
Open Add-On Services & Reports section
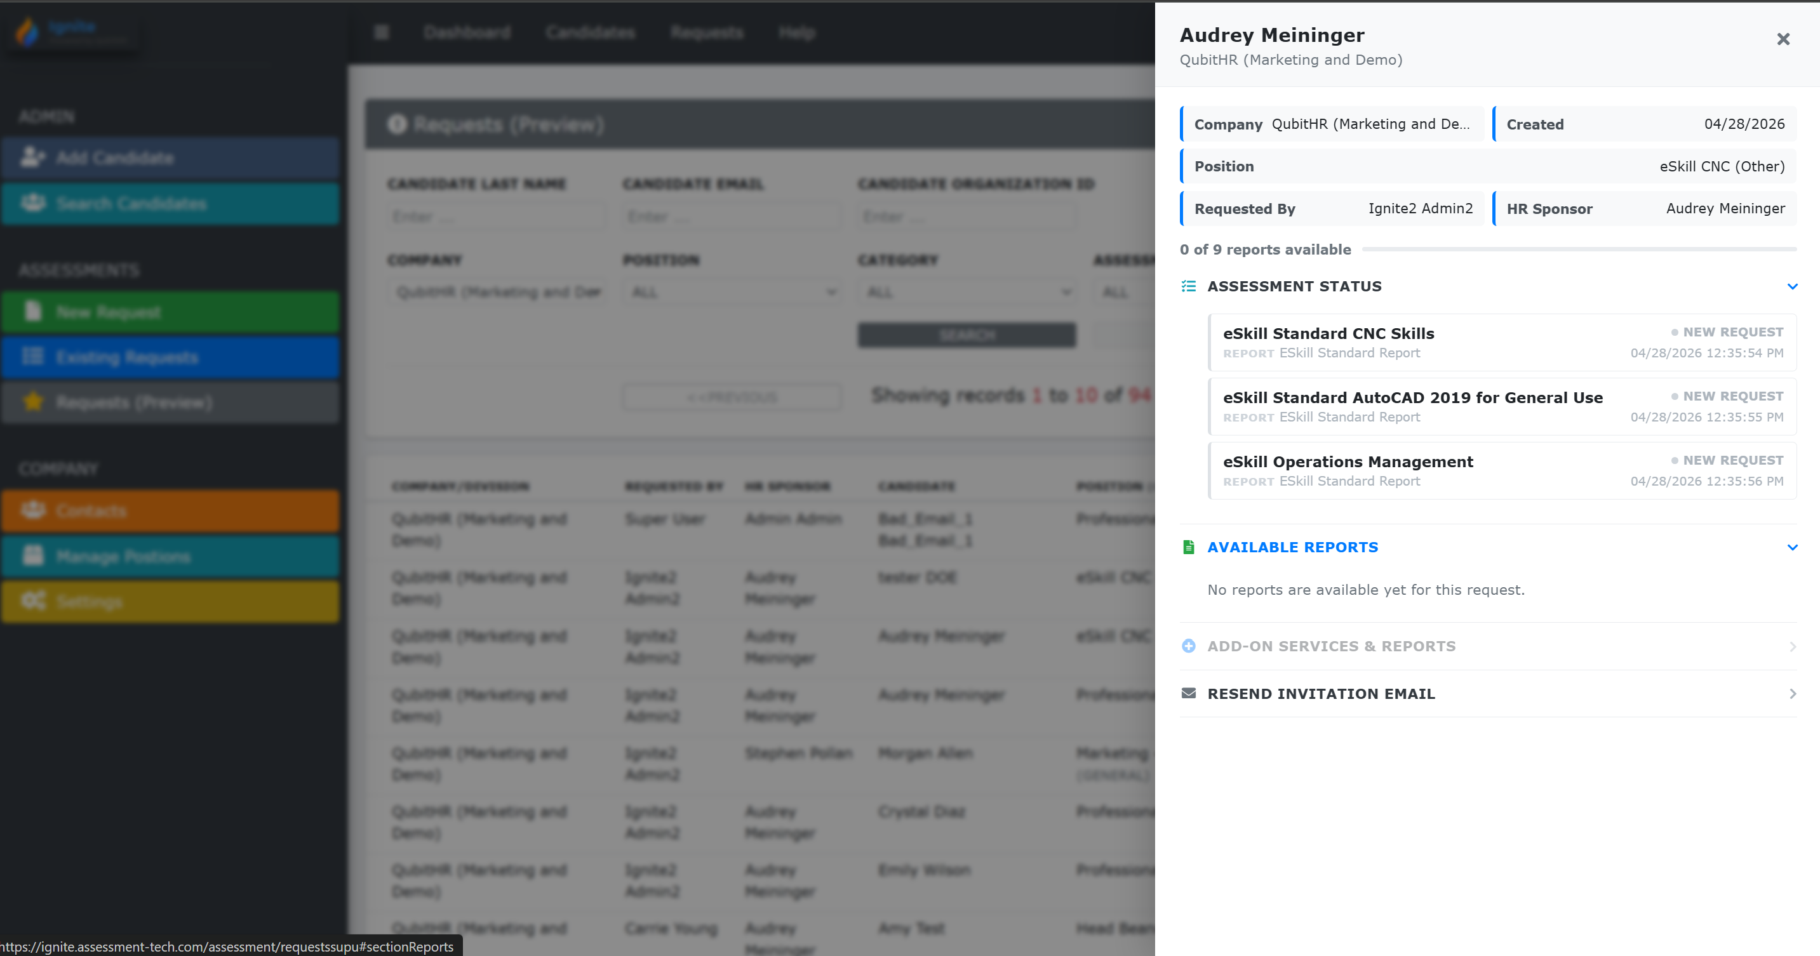1488,646
